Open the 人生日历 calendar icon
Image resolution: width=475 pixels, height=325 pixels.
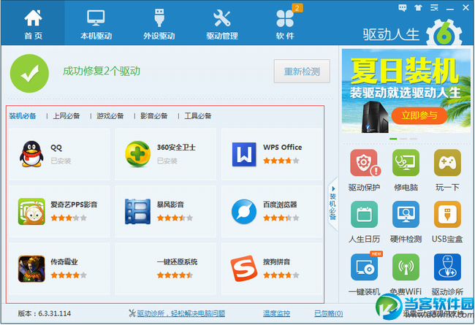[365, 215]
